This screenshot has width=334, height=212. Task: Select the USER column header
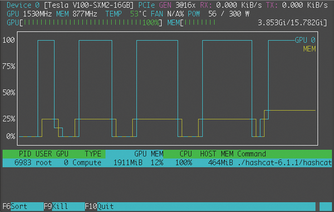[x=43, y=154]
